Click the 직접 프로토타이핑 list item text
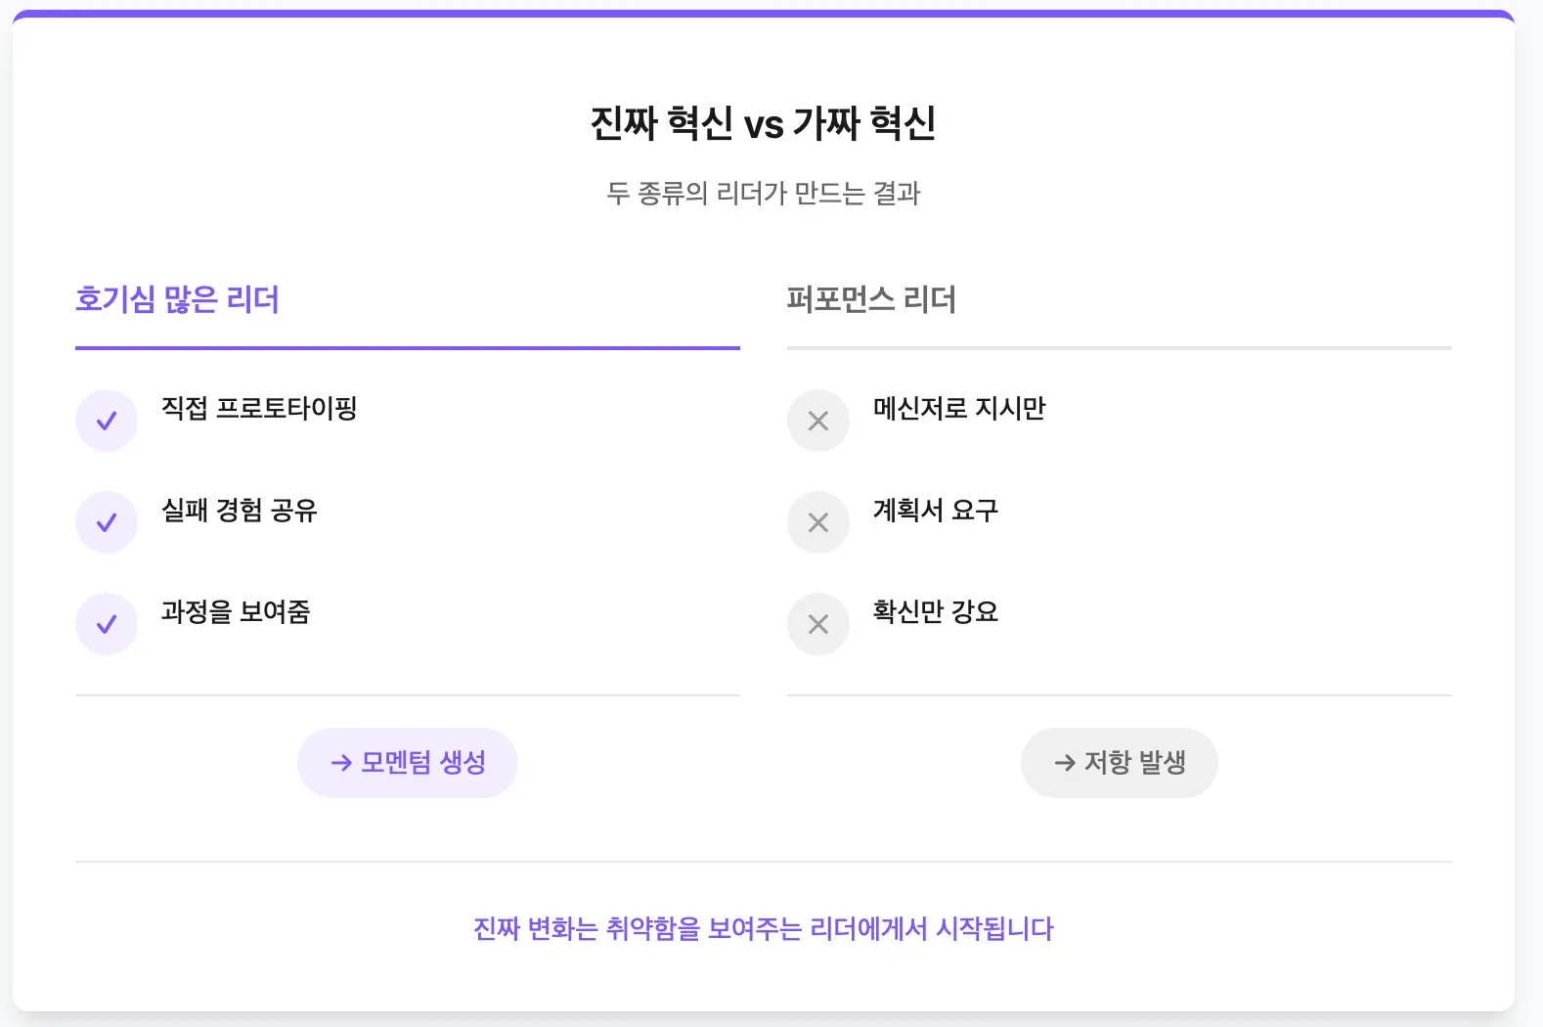 (x=259, y=408)
